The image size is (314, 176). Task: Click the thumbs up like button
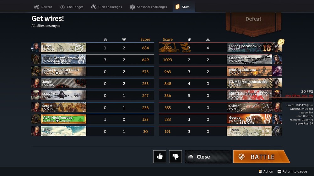point(160,157)
